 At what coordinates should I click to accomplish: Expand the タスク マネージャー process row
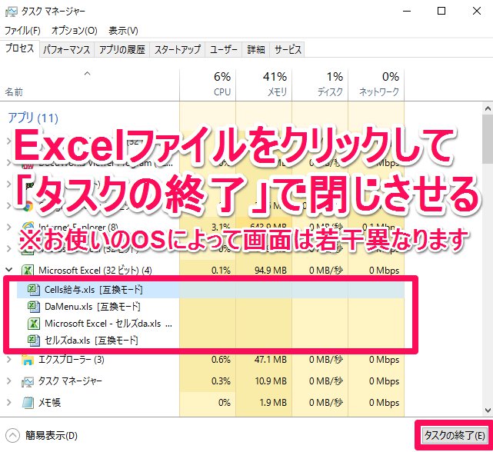(9, 381)
